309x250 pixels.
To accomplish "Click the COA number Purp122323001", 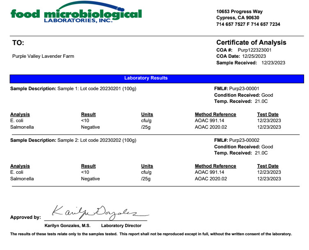I will tap(254, 50).
